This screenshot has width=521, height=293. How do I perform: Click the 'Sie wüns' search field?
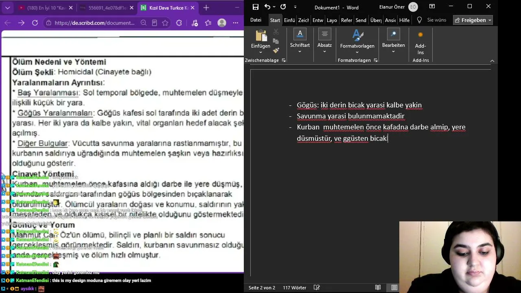coord(437,20)
